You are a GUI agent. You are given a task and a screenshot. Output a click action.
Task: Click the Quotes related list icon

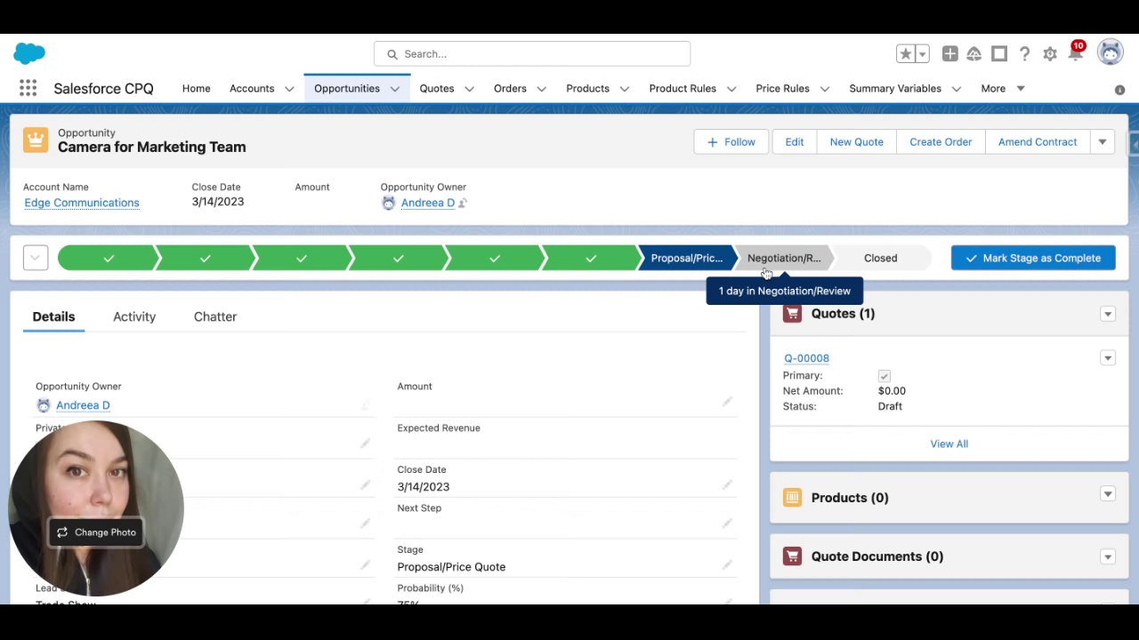(x=792, y=314)
